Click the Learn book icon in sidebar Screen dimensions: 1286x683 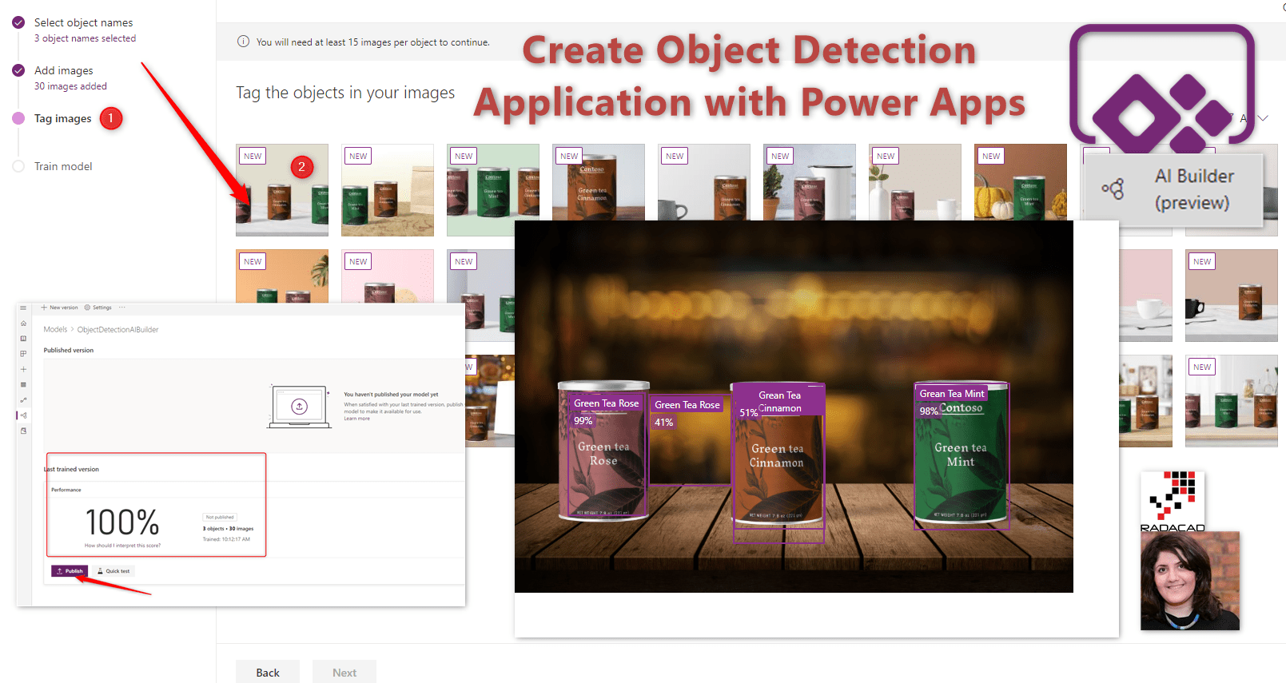pos(23,339)
